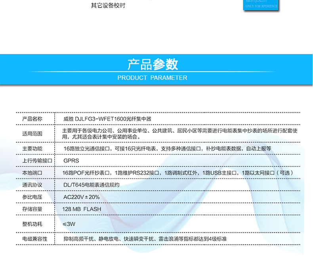This screenshot has height=278, width=313.
Task: Select the '电磁兼容性' row label
Action: 35,239
